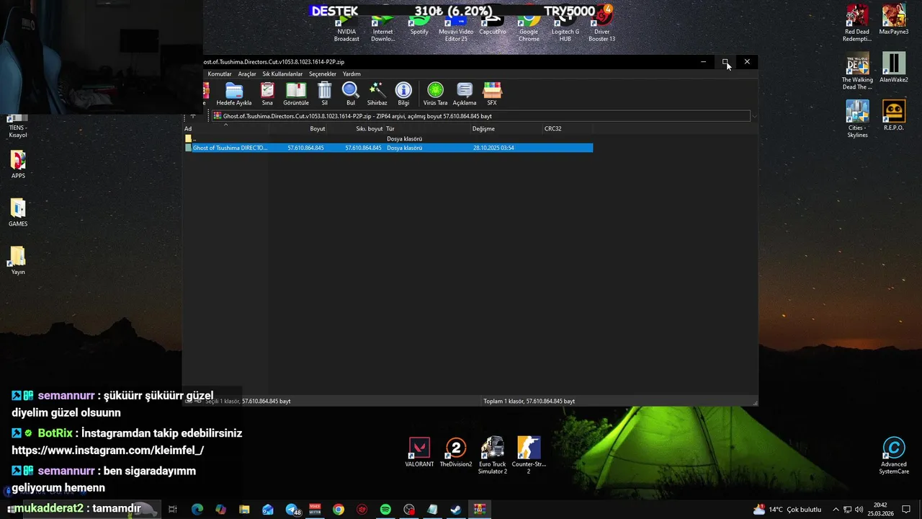
Task: Open Advanced SystemCare desktop icon
Action: [894, 456]
